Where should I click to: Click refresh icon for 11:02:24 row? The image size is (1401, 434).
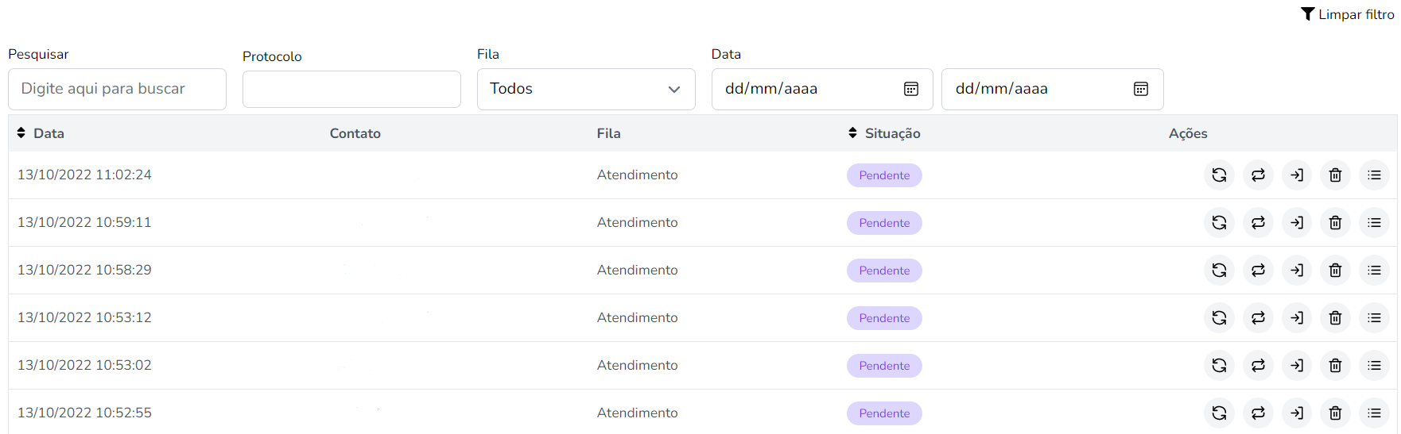coord(1219,175)
